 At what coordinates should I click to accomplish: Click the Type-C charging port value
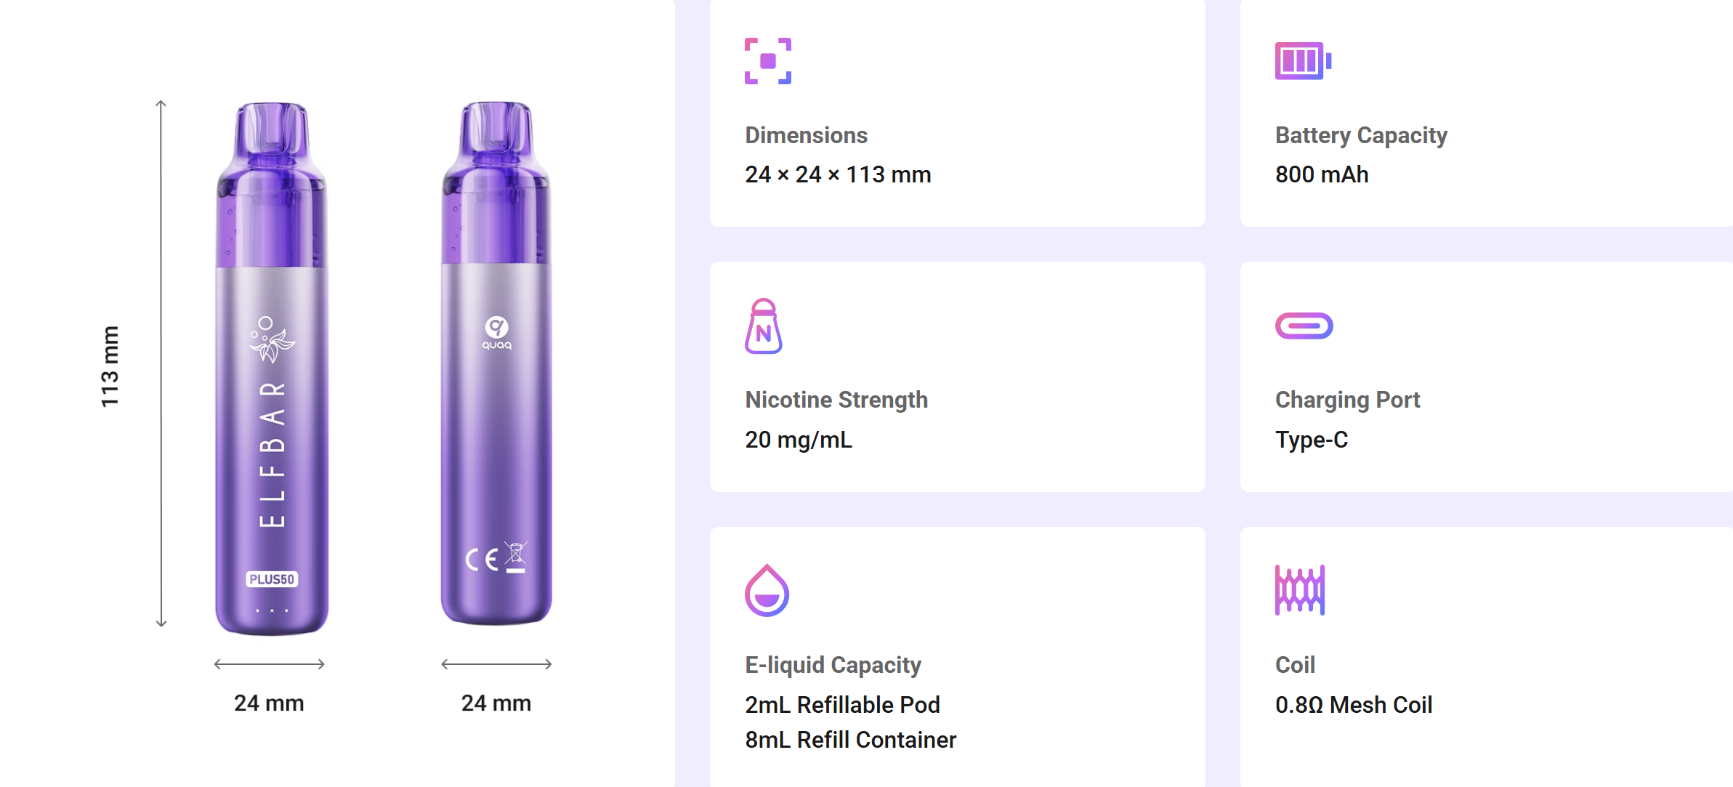click(1312, 440)
